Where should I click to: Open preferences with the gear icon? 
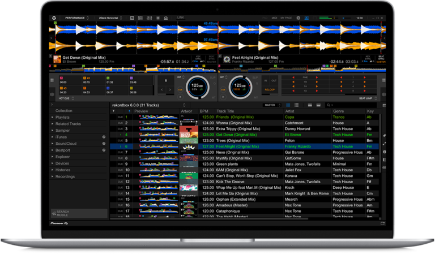tap(298, 18)
